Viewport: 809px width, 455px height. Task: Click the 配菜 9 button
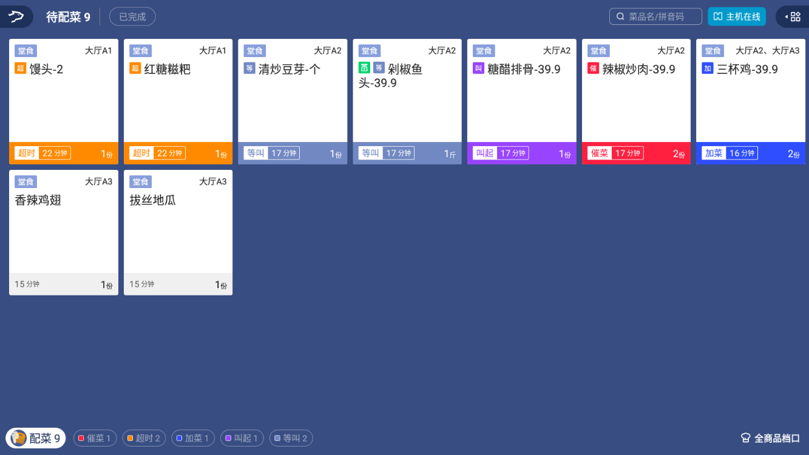(36, 438)
